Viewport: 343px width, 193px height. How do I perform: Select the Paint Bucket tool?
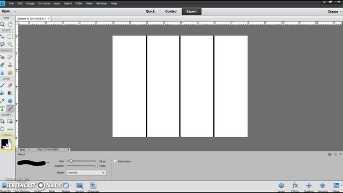pos(2,93)
